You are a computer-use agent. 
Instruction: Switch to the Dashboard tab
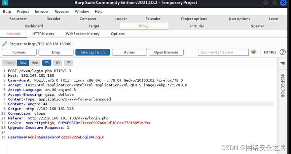click(34, 26)
